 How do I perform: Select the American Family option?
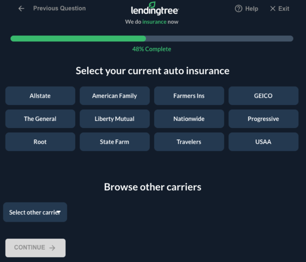click(x=115, y=96)
